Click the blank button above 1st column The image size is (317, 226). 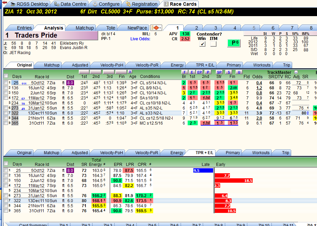click(x=84, y=72)
